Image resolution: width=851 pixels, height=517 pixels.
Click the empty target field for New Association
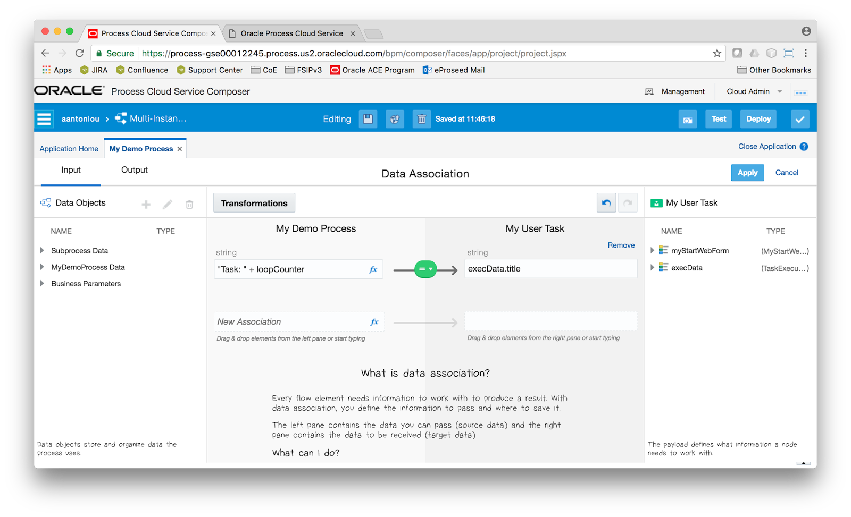(551, 321)
